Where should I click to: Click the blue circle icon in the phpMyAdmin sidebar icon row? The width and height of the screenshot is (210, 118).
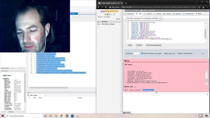tap(110, 14)
